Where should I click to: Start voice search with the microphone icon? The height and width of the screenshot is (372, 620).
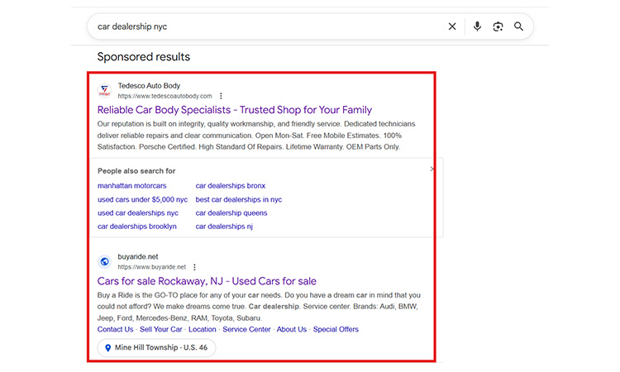pos(477,26)
